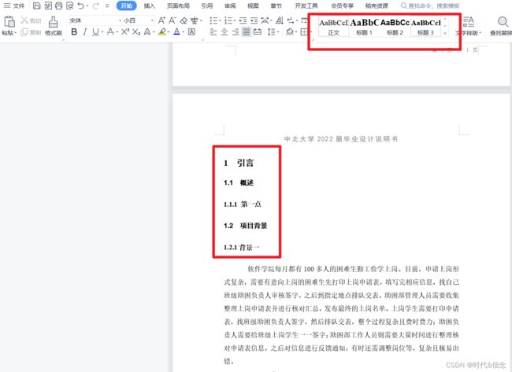Toggle justified alignment button
The width and height of the screenshot is (512, 372).
247,31
